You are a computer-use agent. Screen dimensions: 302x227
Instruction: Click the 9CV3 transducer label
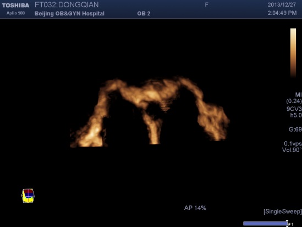[294, 109]
